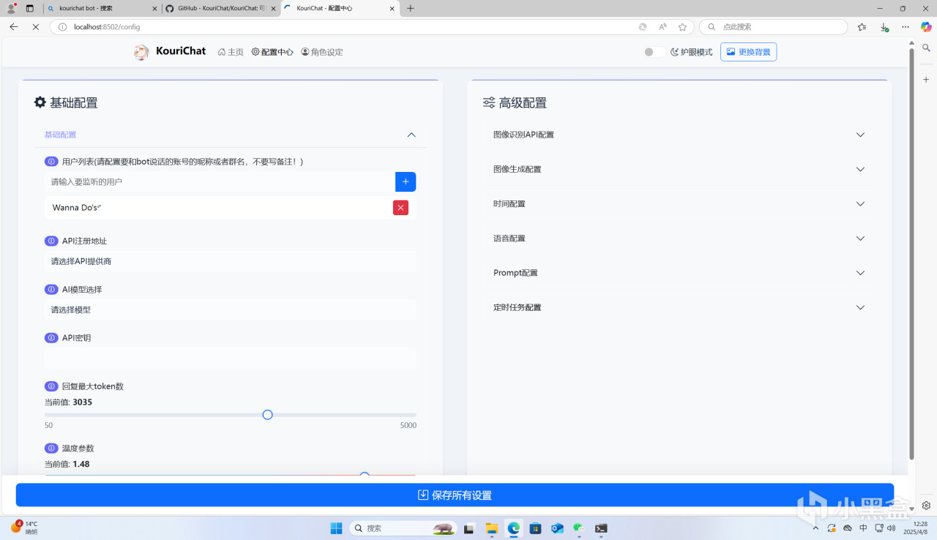Open File Explorer from the taskbar
This screenshot has width=937, height=540.
coord(492,528)
